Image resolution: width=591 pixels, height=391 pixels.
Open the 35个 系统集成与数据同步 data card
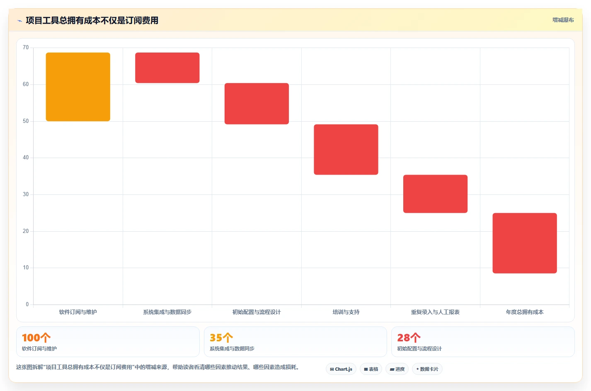[x=295, y=342]
